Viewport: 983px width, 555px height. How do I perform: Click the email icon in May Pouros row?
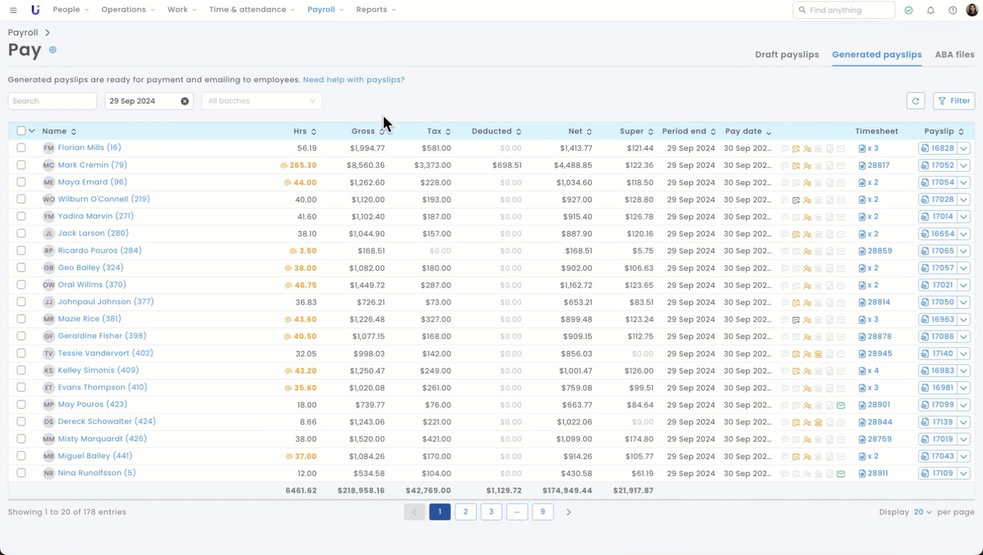pyautogui.click(x=841, y=405)
